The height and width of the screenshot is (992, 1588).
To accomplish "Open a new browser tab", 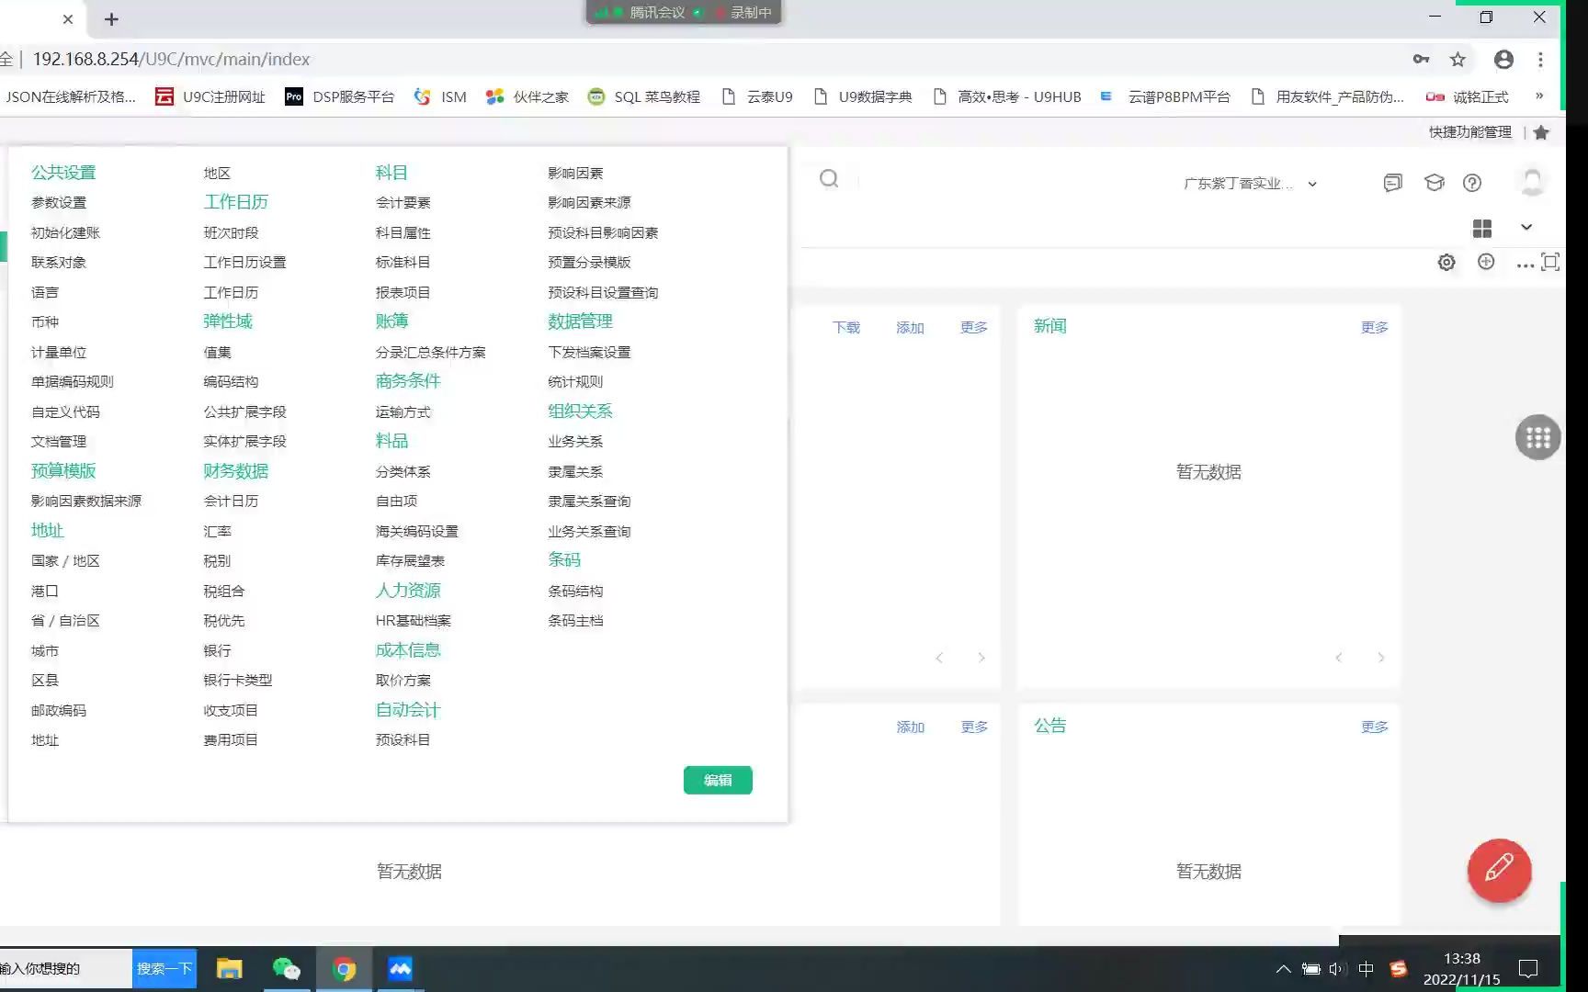I will click(111, 19).
